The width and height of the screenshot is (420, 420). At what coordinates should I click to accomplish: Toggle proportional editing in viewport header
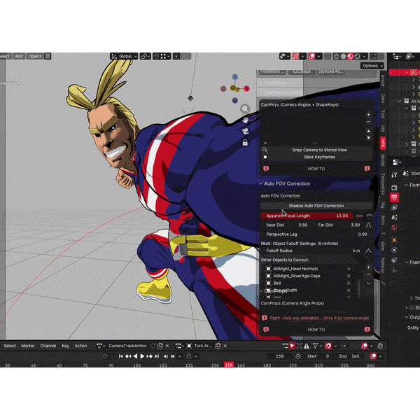176,56
